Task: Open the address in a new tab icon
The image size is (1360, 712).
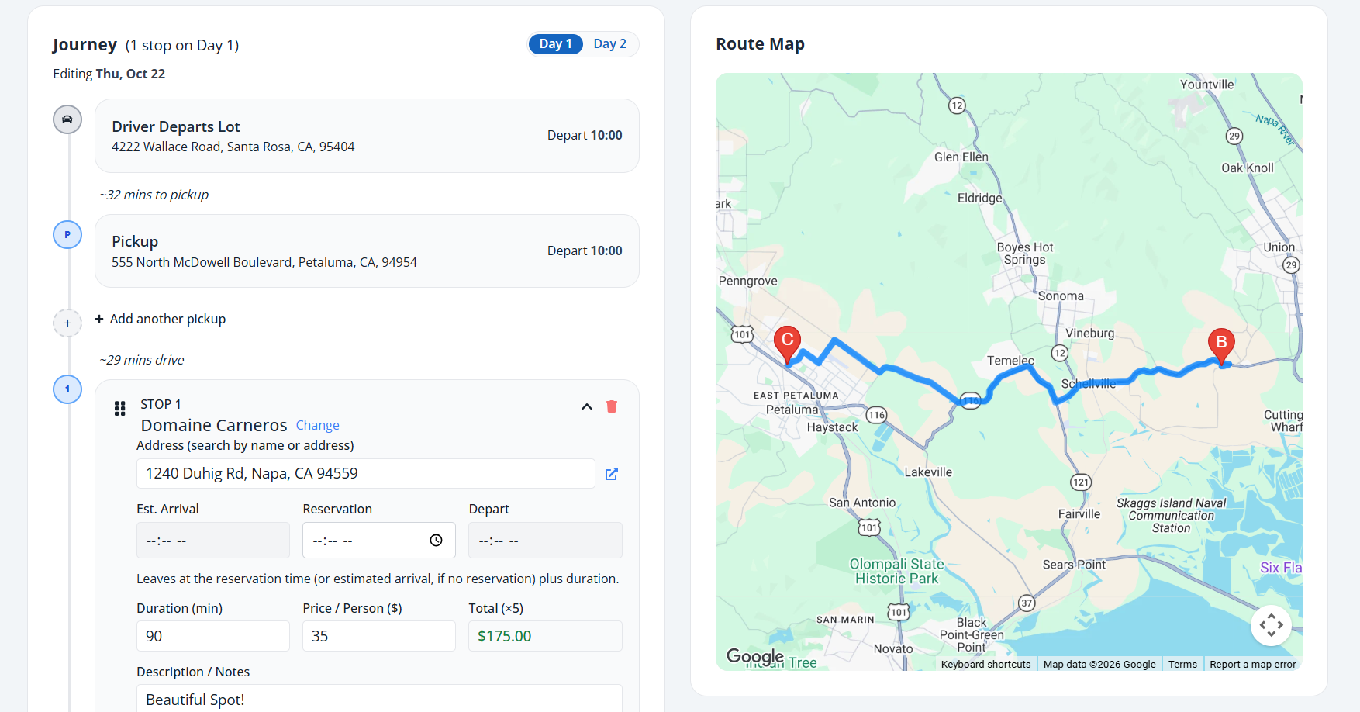Action: pos(612,474)
